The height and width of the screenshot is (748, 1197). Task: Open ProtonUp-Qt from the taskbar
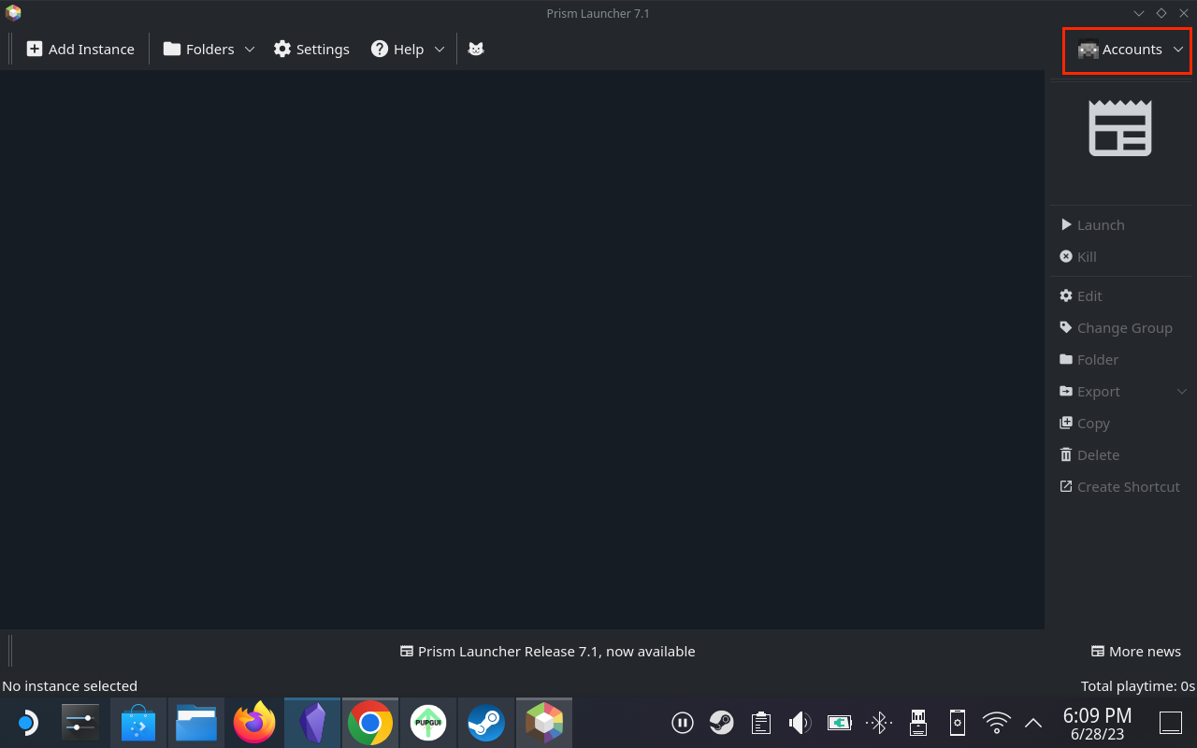click(x=428, y=722)
